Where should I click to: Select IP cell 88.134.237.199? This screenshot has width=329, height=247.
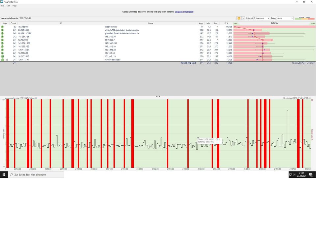click(25, 33)
